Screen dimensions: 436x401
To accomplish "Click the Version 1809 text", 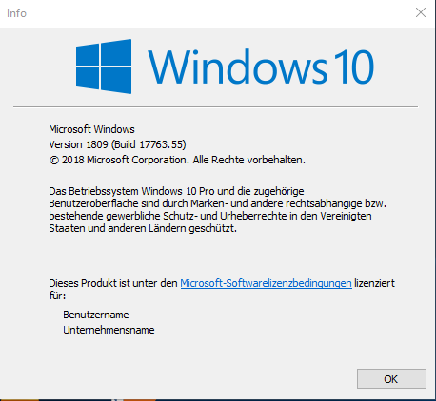I will tap(78, 144).
